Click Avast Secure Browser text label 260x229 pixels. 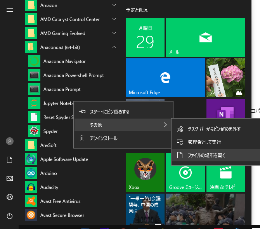pyautogui.click(x=62, y=215)
